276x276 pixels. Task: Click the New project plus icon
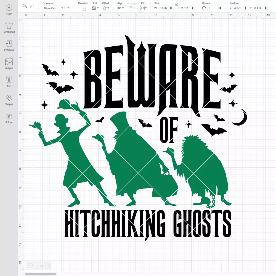[x=9, y=8]
